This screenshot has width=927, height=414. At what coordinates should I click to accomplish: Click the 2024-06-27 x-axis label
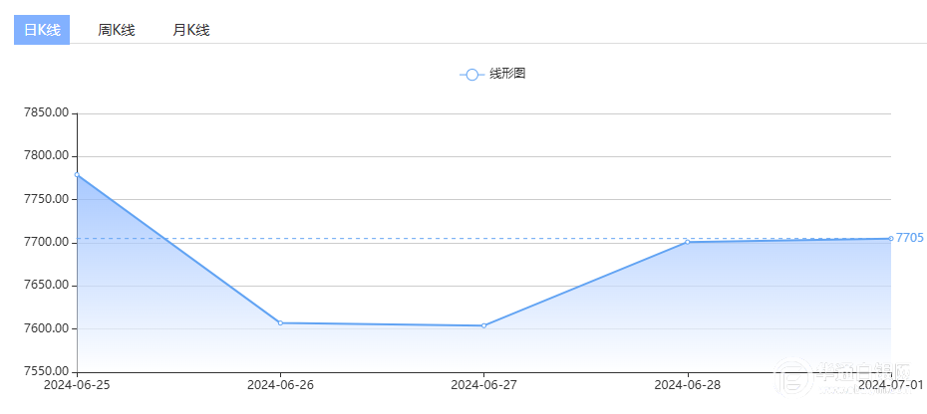pos(483,384)
